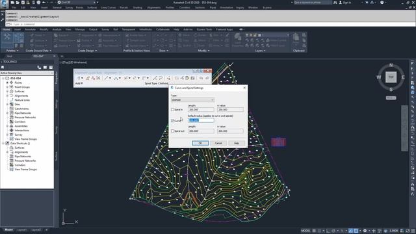This screenshot has height=234, width=416.
Task: Open the WCS dropdown below the ViewCube
Action: point(391,98)
